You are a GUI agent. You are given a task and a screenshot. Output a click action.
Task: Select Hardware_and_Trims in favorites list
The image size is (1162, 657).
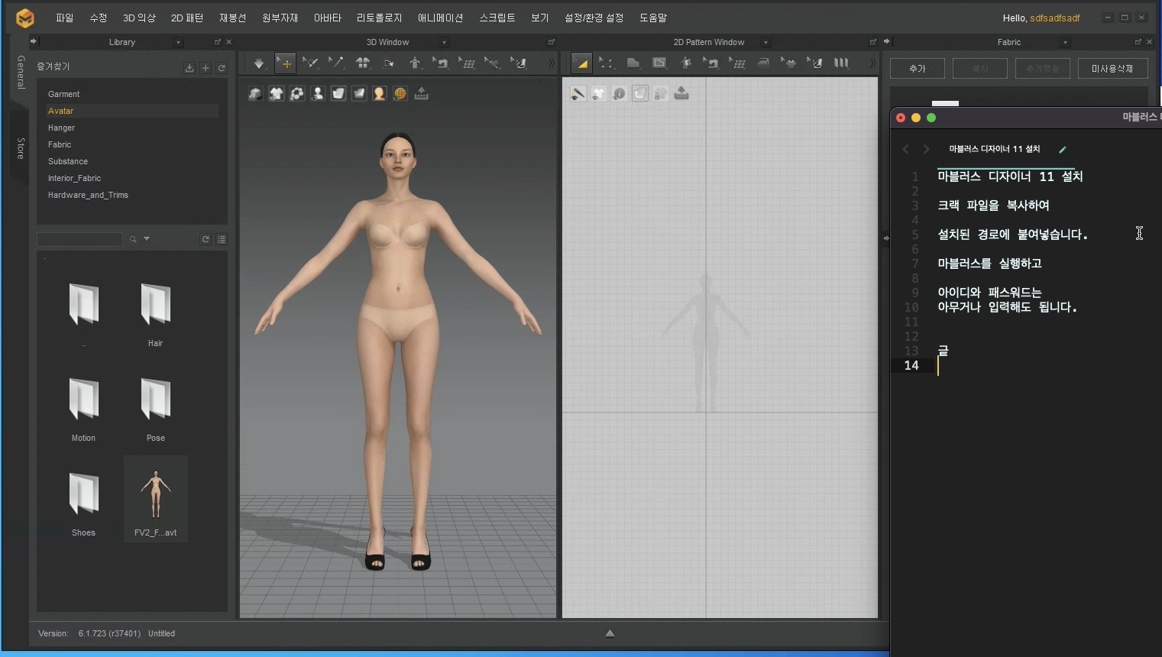[88, 195]
